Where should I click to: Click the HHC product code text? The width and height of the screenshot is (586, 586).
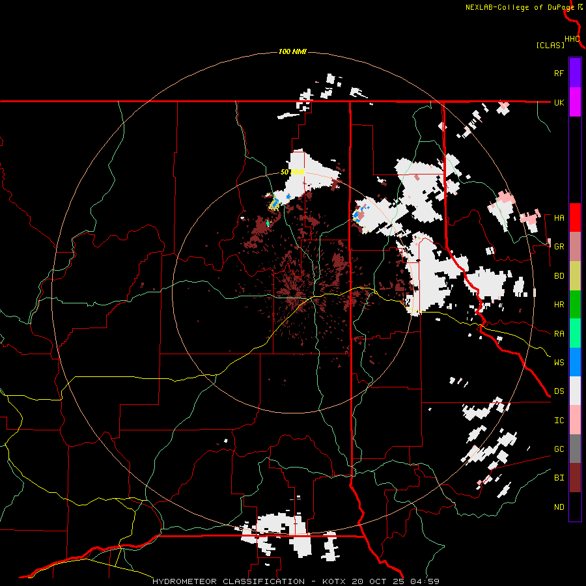tap(572, 39)
